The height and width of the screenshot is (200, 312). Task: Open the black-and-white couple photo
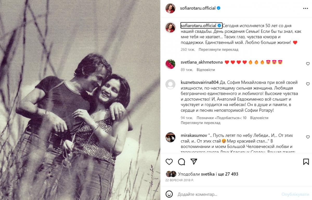click(80, 100)
